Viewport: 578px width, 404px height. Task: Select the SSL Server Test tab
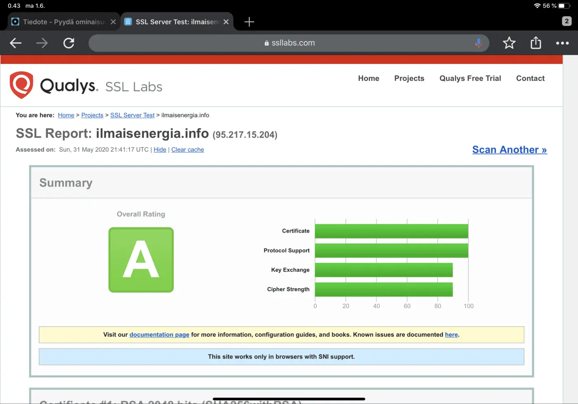pos(177,22)
